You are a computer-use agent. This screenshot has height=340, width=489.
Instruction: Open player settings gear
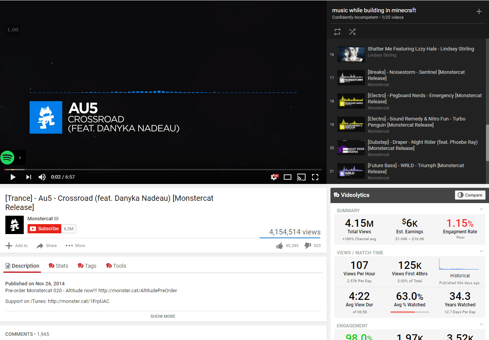(x=274, y=177)
